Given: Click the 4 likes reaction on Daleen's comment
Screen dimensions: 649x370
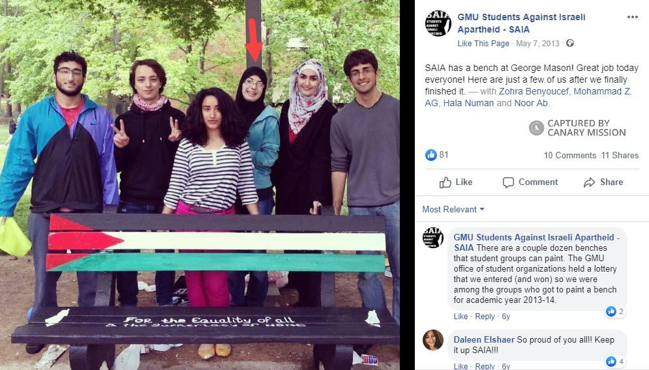Looking at the screenshot, I should (615, 362).
